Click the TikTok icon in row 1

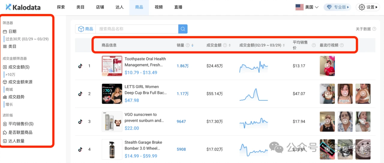pyautogui.click(x=80, y=66)
